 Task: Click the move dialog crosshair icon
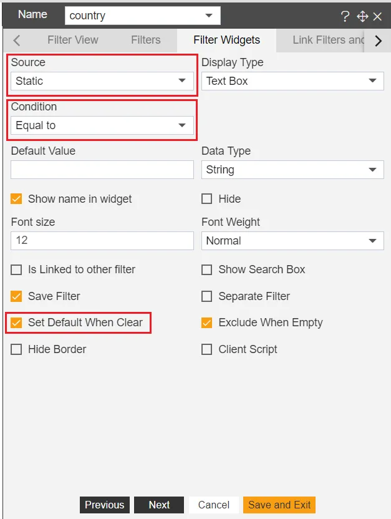point(362,16)
